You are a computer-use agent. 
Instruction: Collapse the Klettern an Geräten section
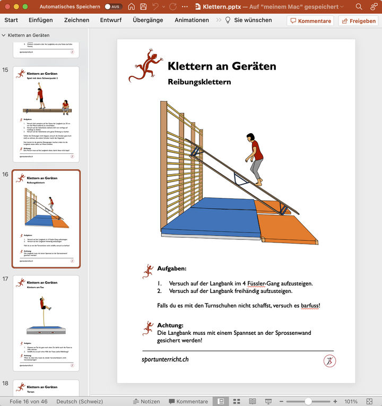point(4,35)
